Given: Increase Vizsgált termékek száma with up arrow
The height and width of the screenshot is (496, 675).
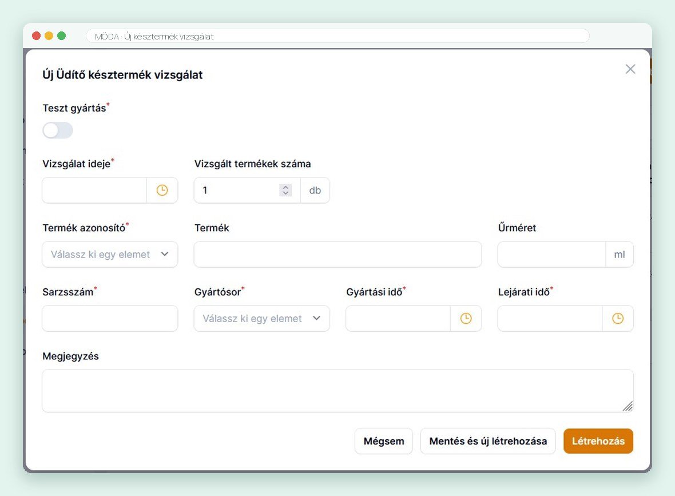Looking at the screenshot, I should point(285,187).
